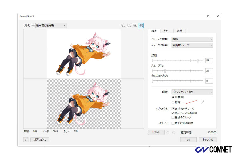The image size is (238, 159).
Task: Click the スムーズ化 value field showing 25
Action: 209,71
